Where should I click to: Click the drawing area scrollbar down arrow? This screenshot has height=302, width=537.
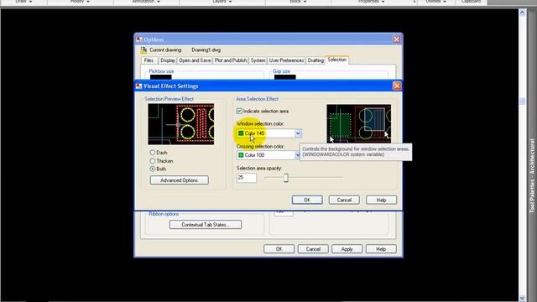[522, 298]
